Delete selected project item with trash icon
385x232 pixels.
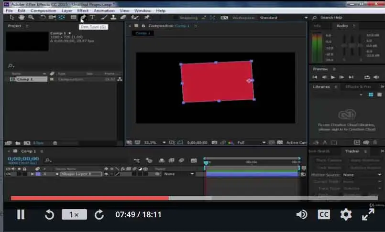coord(55,143)
